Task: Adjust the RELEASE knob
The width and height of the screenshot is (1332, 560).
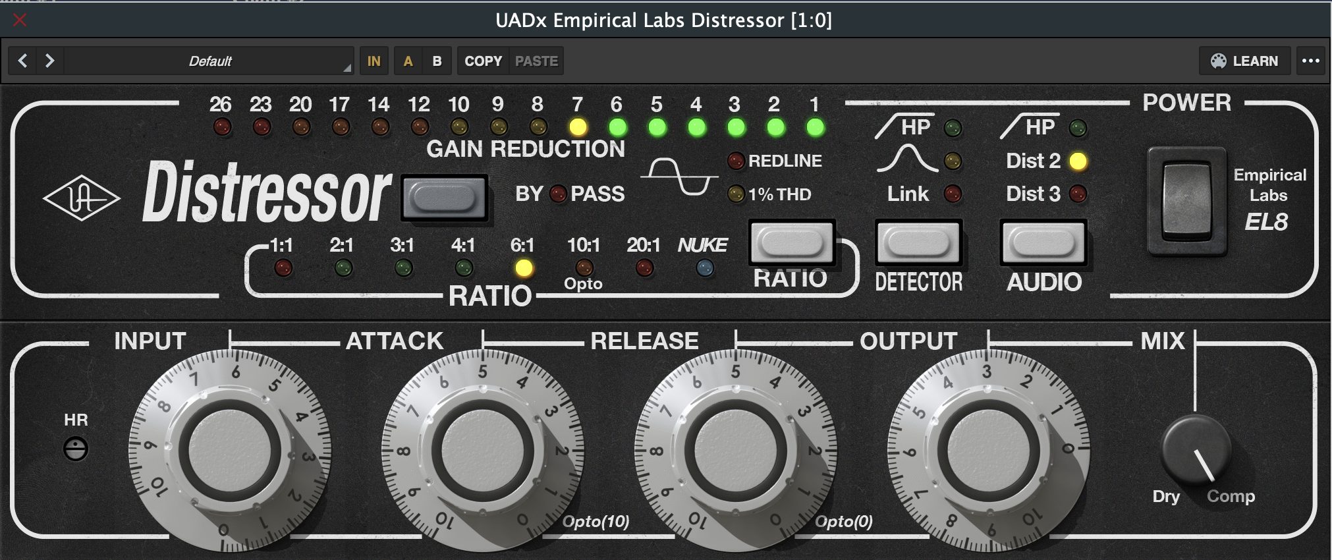Action: coord(736,451)
